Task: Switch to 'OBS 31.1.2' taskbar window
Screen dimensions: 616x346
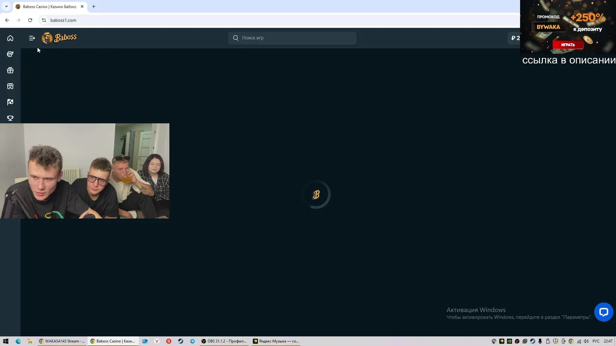Action: (x=224, y=341)
